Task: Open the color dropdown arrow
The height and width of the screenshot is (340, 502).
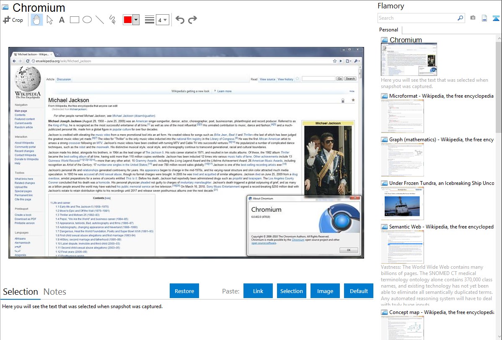Action: point(136,20)
